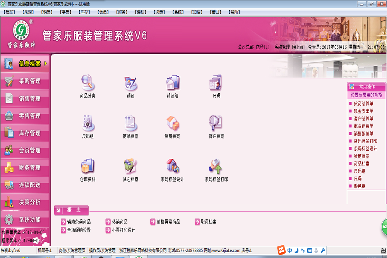This screenshot has width=387, height=258.
Task: Open 商品档案 in common operations list
Action: [361, 163]
